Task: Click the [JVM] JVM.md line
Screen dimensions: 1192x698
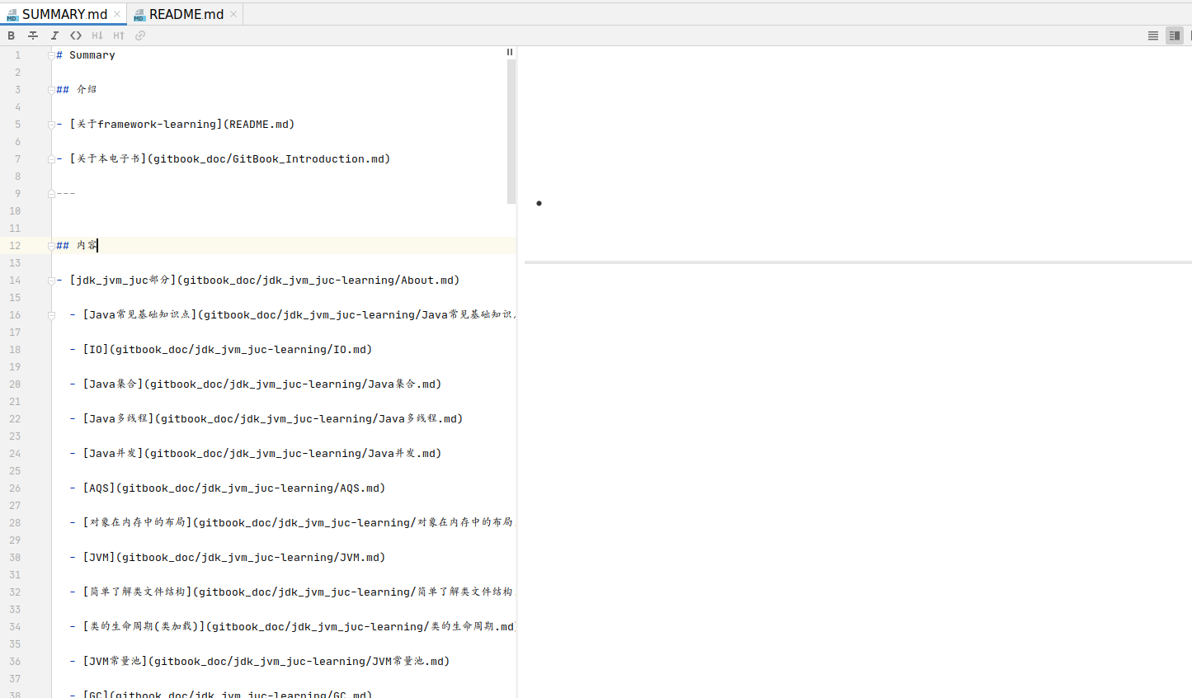Action: [228, 558]
